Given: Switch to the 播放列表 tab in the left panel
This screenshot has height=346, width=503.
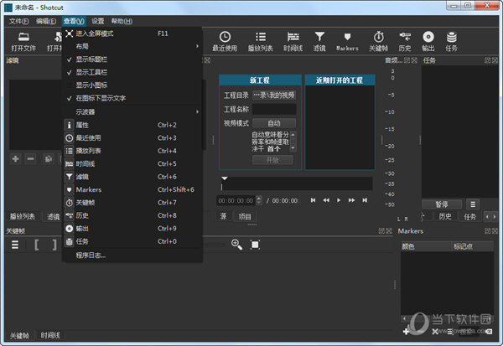Looking at the screenshot, I should click(22, 216).
